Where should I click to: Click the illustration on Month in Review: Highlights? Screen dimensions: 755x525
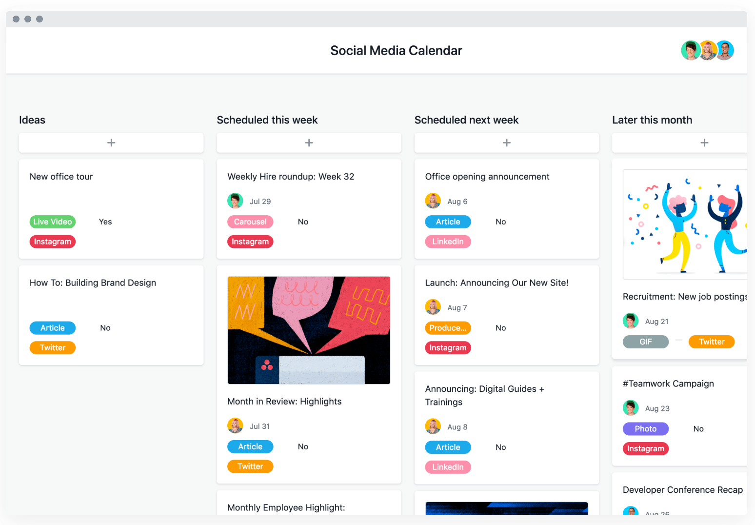[x=308, y=330]
